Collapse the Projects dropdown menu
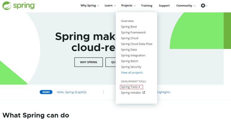The height and width of the screenshot is (123, 231). [128, 6]
